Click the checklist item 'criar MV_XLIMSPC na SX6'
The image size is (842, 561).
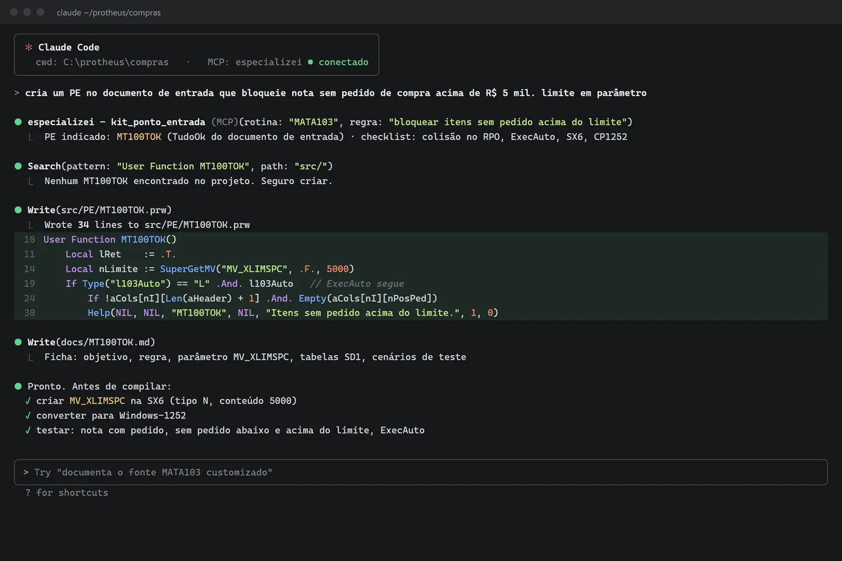(x=167, y=400)
